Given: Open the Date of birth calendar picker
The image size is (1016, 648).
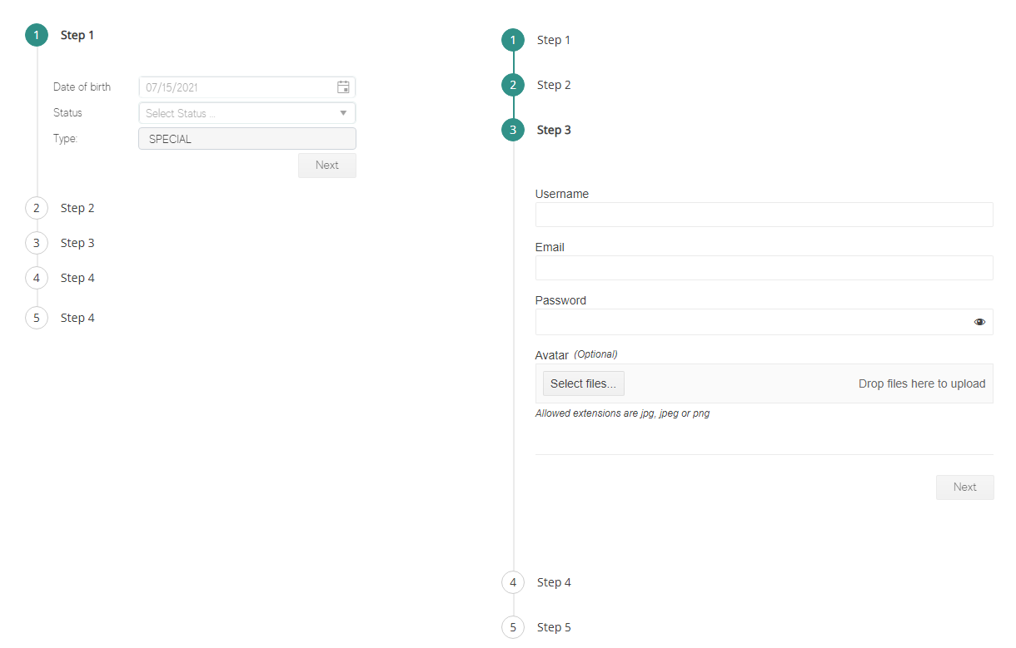Looking at the screenshot, I should [343, 87].
